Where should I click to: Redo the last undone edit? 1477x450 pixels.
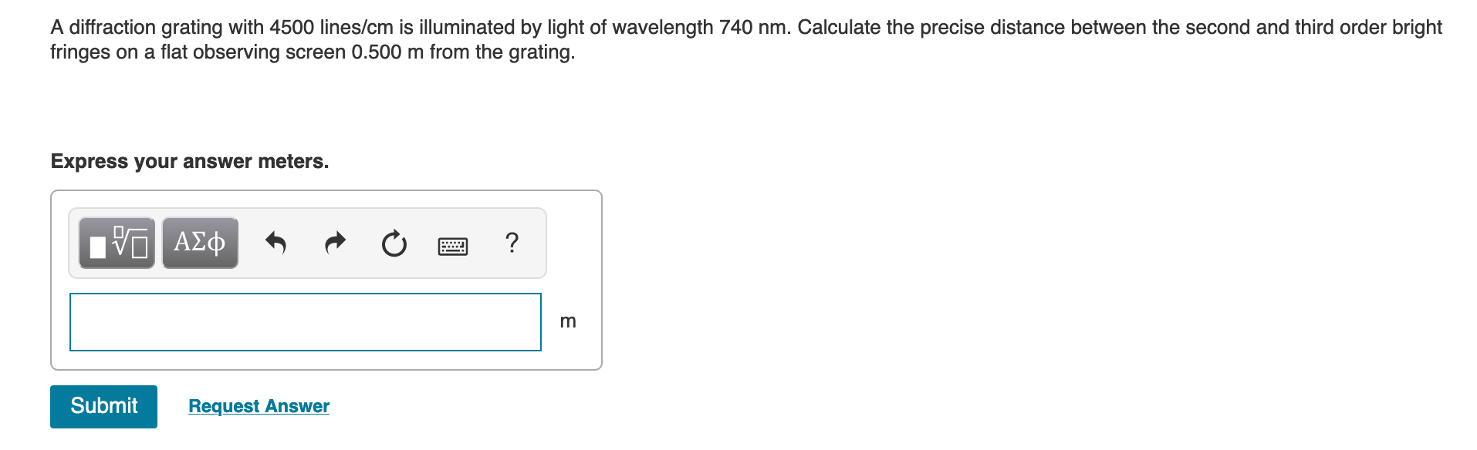point(335,243)
